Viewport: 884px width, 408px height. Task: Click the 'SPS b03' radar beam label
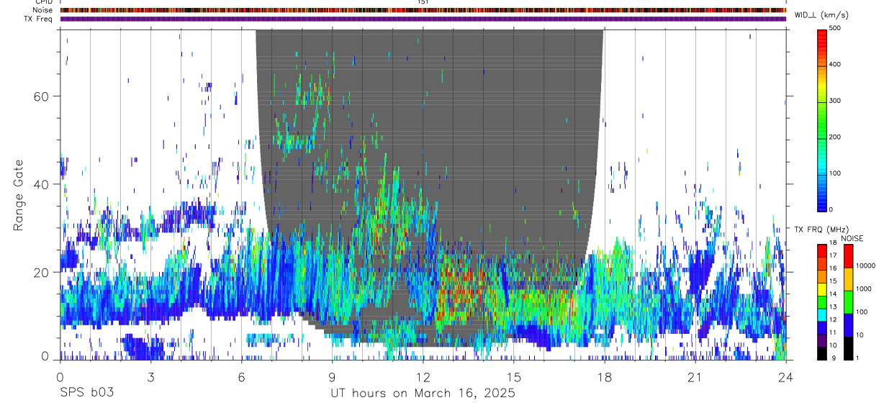pyautogui.click(x=86, y=394)
